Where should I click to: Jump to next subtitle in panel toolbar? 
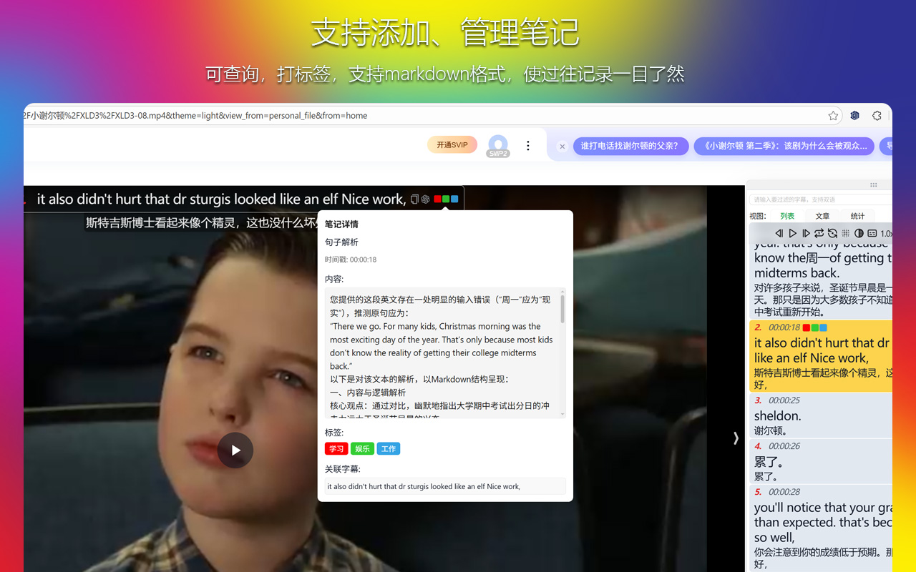806,233
